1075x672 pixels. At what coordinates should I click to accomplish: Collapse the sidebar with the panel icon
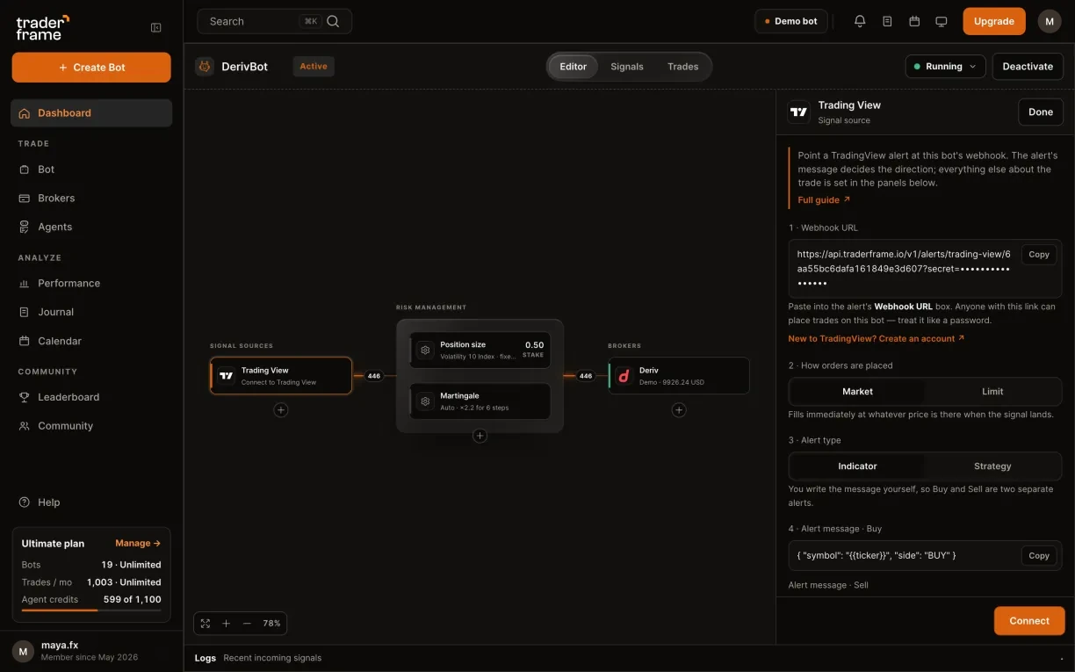click(x=156, y=27)
